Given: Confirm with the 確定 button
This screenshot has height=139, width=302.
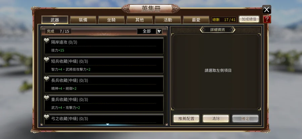Looking at the screenshot, I should coord(245,119).
